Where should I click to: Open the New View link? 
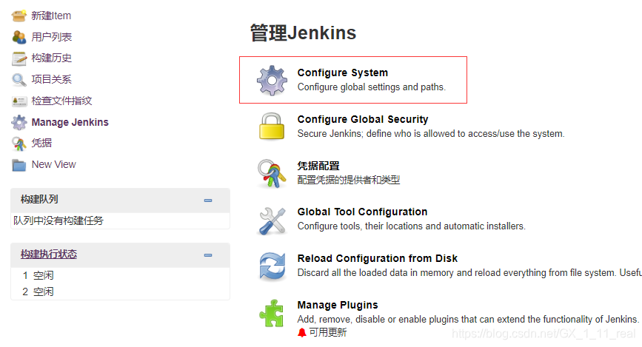(x=53, y=164)
